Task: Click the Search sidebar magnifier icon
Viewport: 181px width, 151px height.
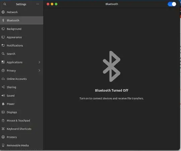Action: 3,54
